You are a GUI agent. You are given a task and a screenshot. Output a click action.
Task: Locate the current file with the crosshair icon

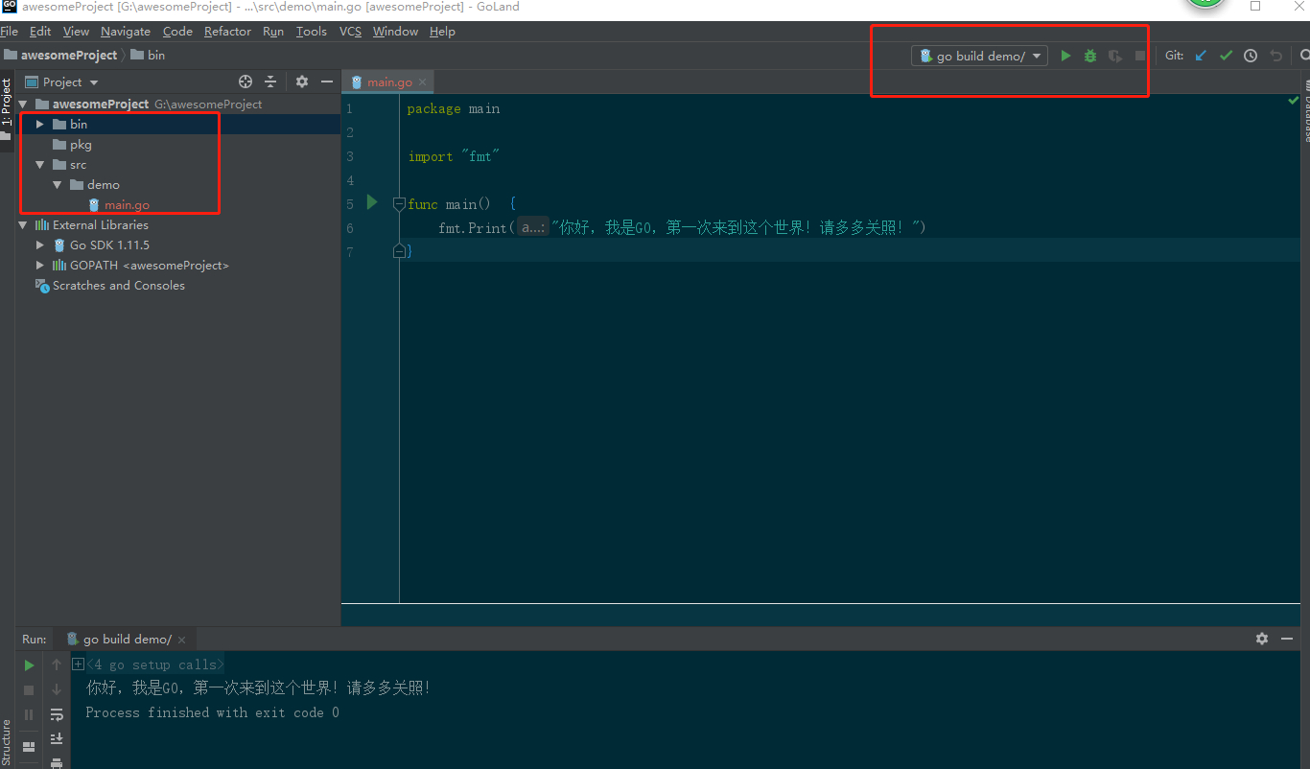246,82
